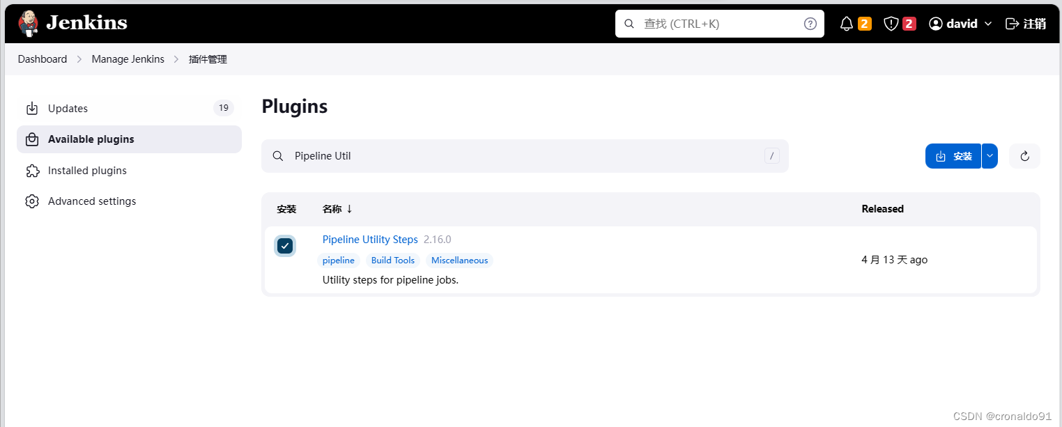The height and width of the screenshot is (427, 1062).
Task: Click the search help question mark icon
Action: coord(810,24)
